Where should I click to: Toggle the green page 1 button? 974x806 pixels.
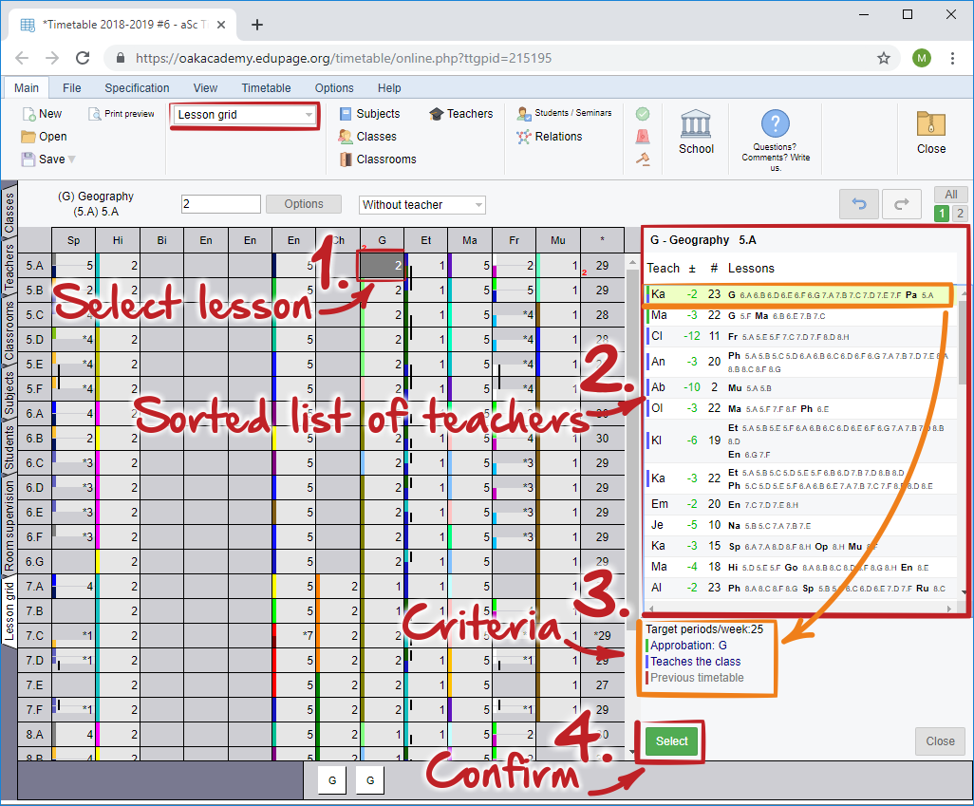coord(943,214)
